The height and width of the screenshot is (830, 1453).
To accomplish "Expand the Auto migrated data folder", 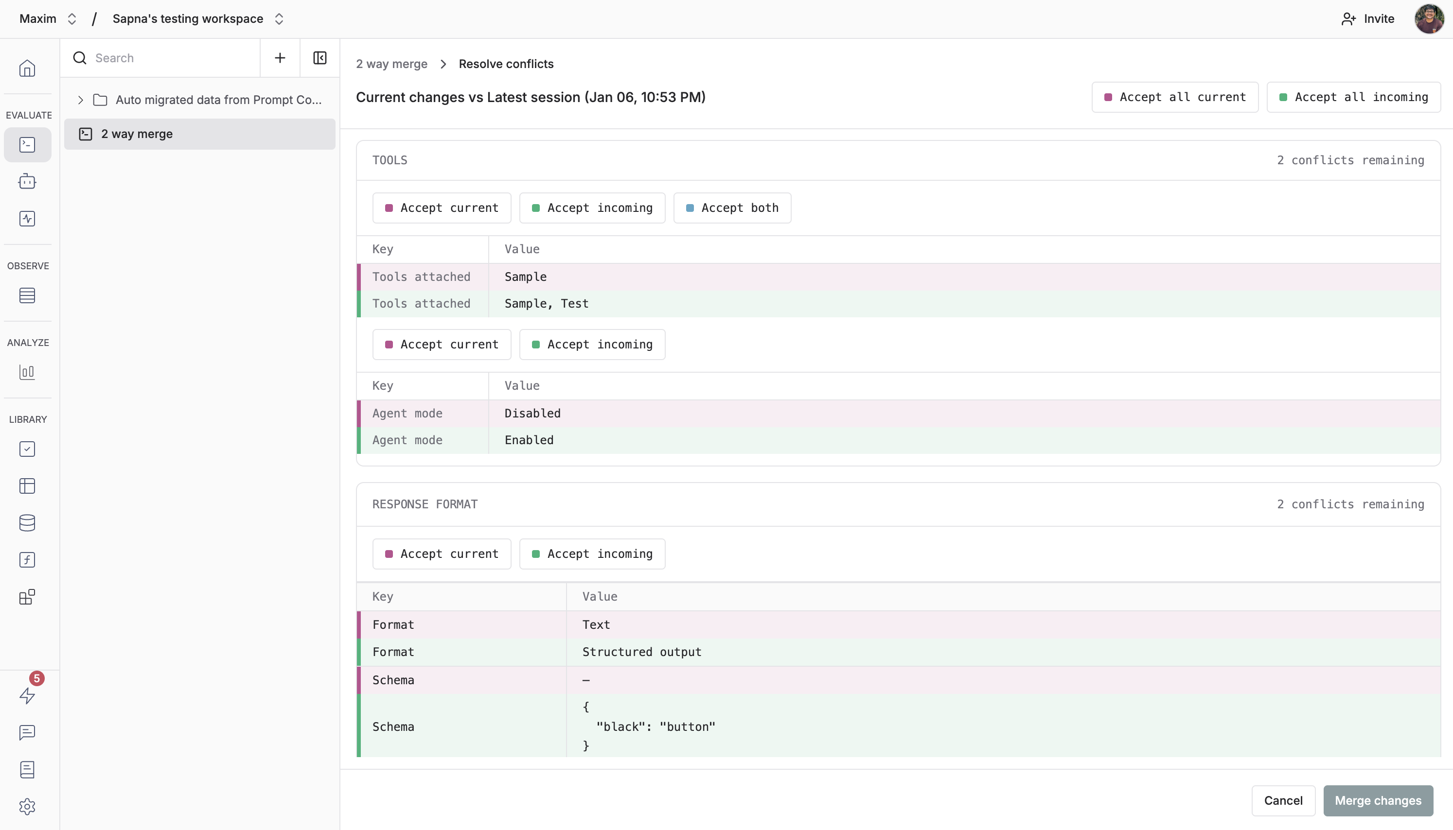I will [80, 100].
